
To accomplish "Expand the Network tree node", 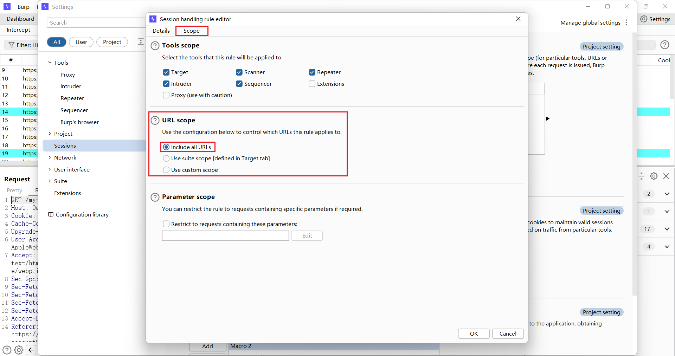I will coord(50,157).
